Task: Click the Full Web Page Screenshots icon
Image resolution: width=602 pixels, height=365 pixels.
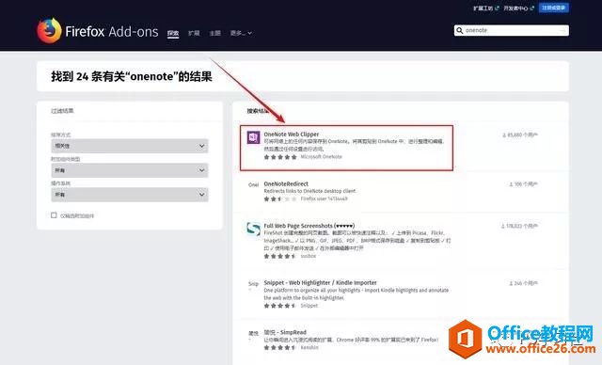Action: click(x=253, y=229)
